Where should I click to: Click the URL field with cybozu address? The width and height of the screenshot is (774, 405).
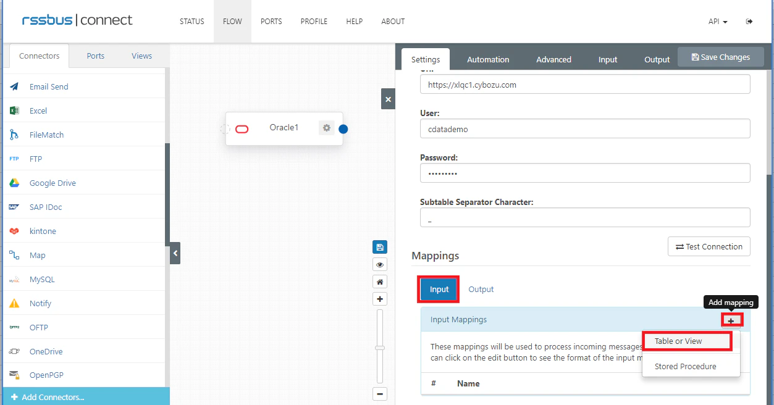[x=585, y=85]
